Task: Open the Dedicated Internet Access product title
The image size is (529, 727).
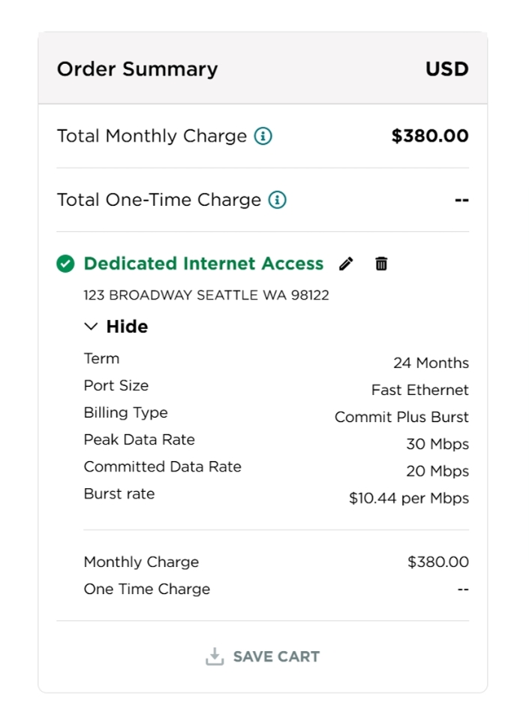Action: pos(203,264)
